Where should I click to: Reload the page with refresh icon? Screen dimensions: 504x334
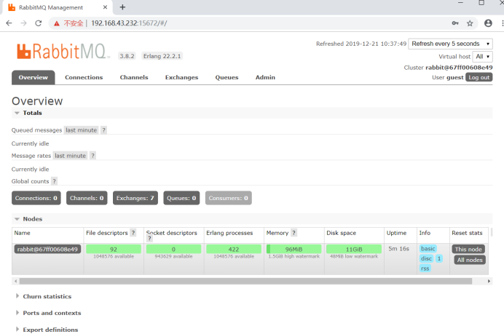(x=39, y=23)
